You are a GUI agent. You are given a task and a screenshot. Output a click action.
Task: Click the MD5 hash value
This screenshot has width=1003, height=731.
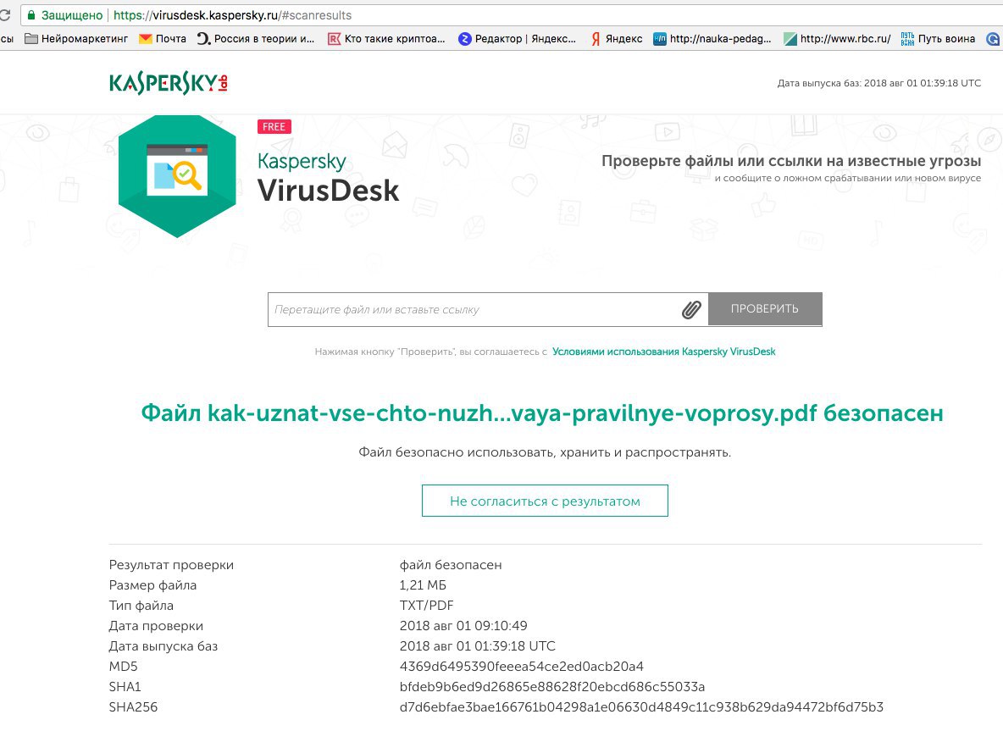(x=521, y=667)
